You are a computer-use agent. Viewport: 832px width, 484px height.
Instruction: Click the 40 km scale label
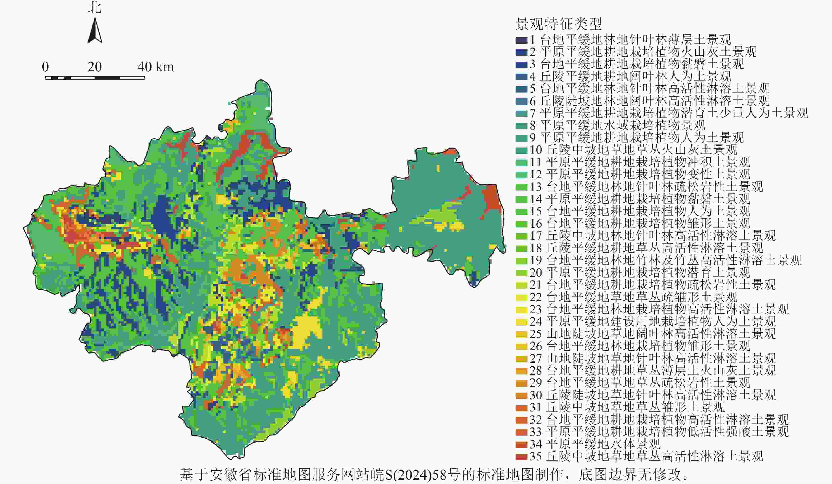pos(156,67)
